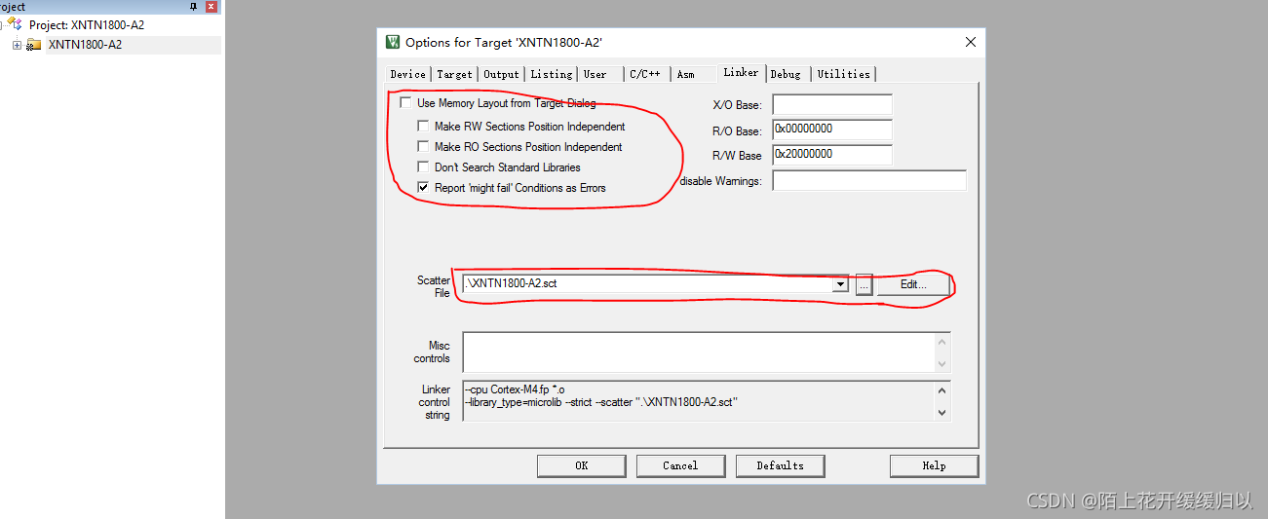Open the Utilities tab
The image size is (1268, 519).
(x=843, y=74)
